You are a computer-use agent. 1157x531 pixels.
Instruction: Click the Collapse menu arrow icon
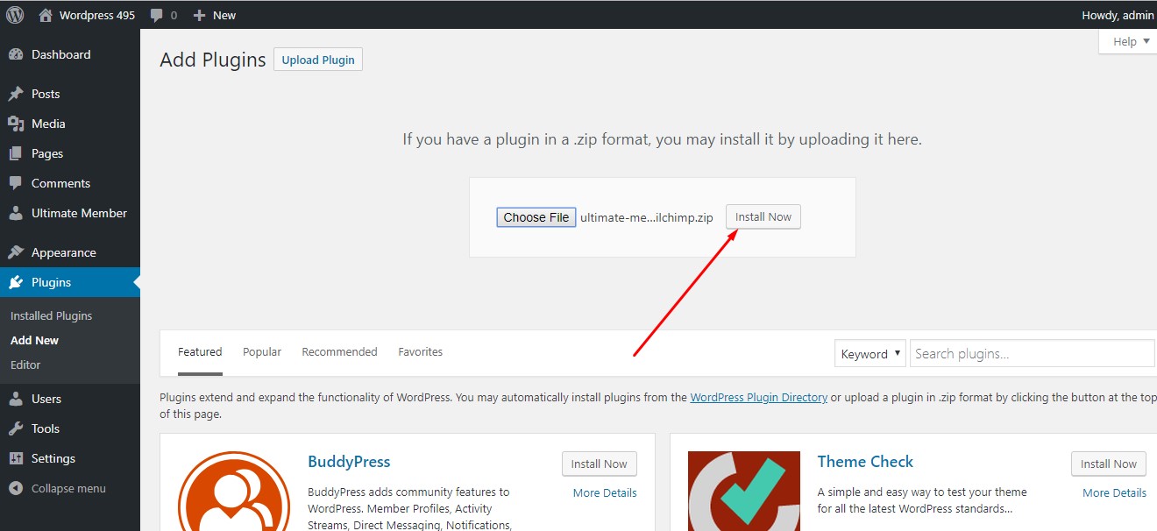pos(16,488)
